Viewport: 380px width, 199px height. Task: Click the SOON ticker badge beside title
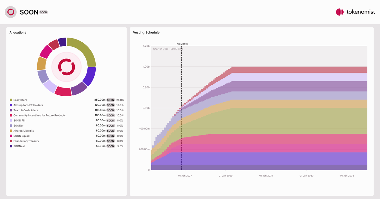(x=44, y=12)
